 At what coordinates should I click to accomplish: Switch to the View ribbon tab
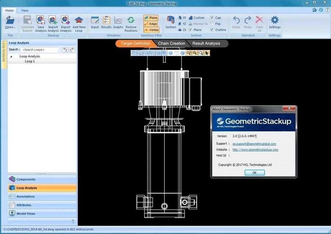pyautogui.click(x=25, y=11)
